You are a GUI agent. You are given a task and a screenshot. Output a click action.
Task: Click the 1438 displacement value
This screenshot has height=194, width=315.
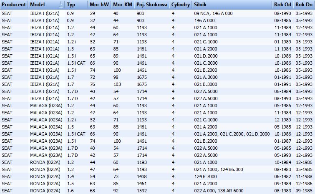tap(142, 176)
